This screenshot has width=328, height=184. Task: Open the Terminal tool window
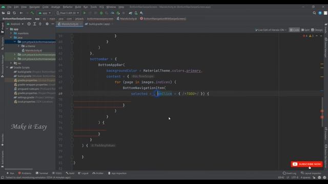click(x=42, y=173)
